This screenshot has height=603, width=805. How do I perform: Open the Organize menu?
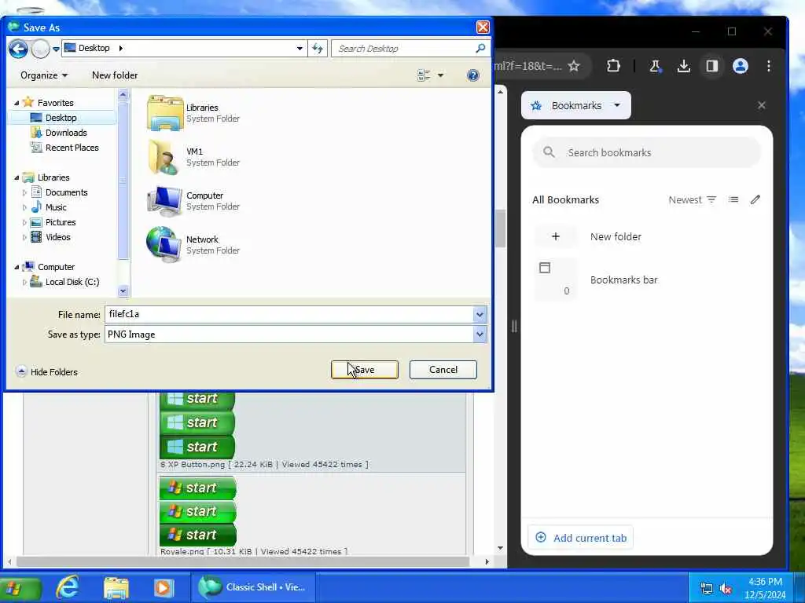click(44, 75)
